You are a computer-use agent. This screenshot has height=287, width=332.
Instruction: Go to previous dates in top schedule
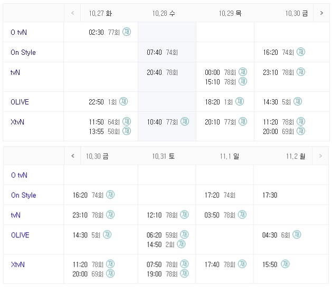click(x=72, y=13)
